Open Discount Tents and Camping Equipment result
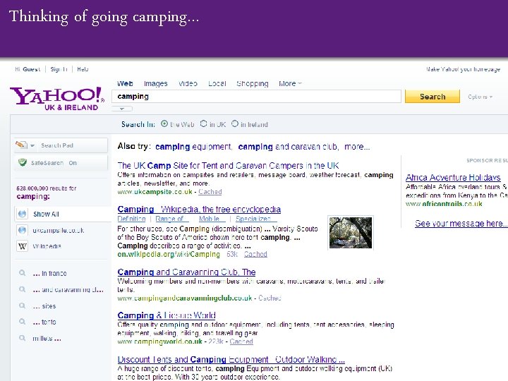Viewport: 508px width, 381px height. point(231,359)
